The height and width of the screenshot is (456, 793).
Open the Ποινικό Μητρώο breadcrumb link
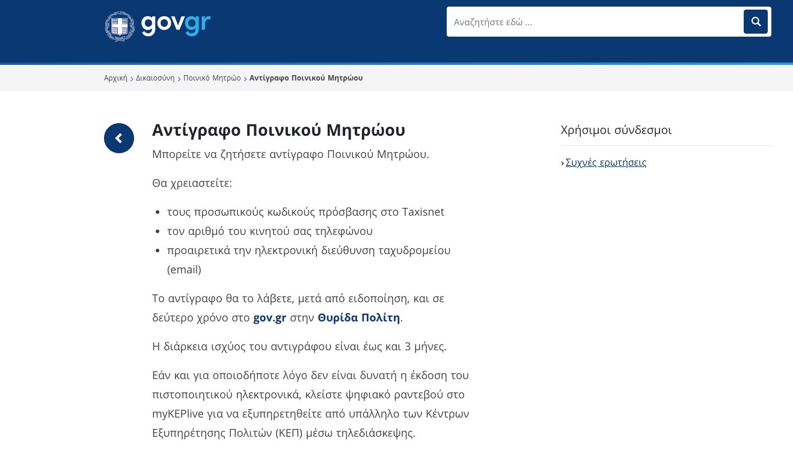(x=212, y=78)
